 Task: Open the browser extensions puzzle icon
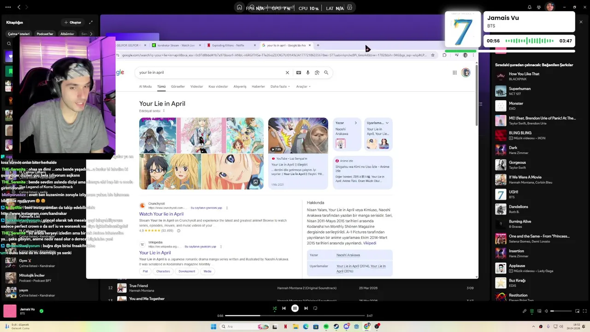coord(444,55)
